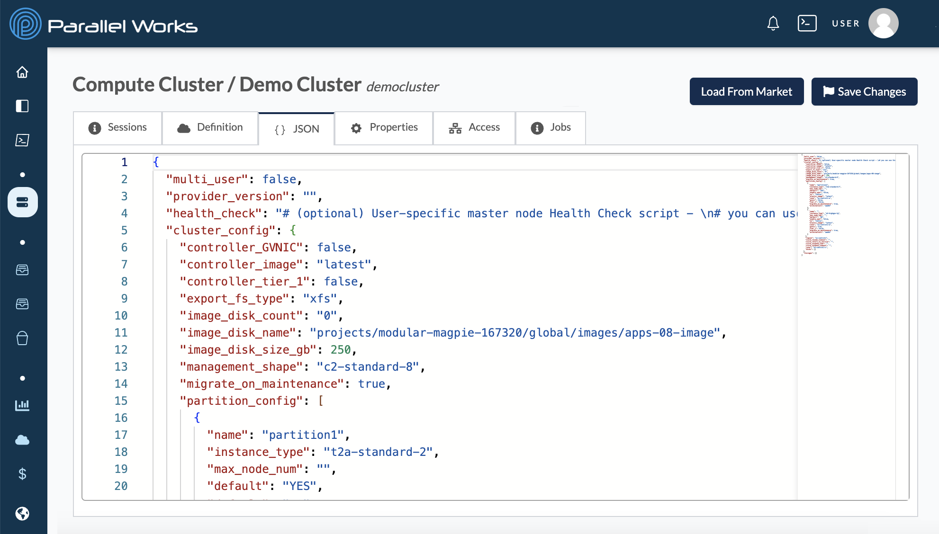The height and width of the screenshot is (534, 939).
Task: Click the "max_node_num" key
Action: pos(255,469)
